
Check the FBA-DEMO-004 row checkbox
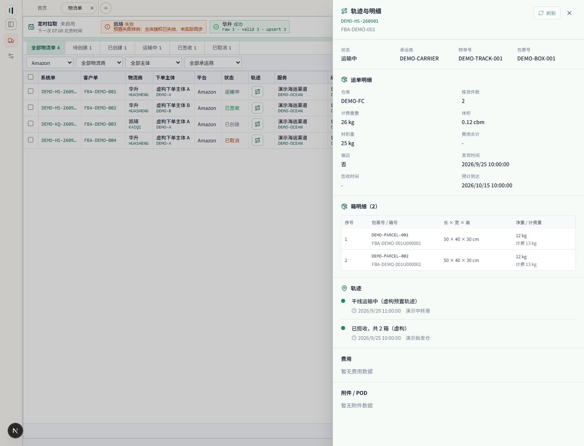[x=30, y=140]
